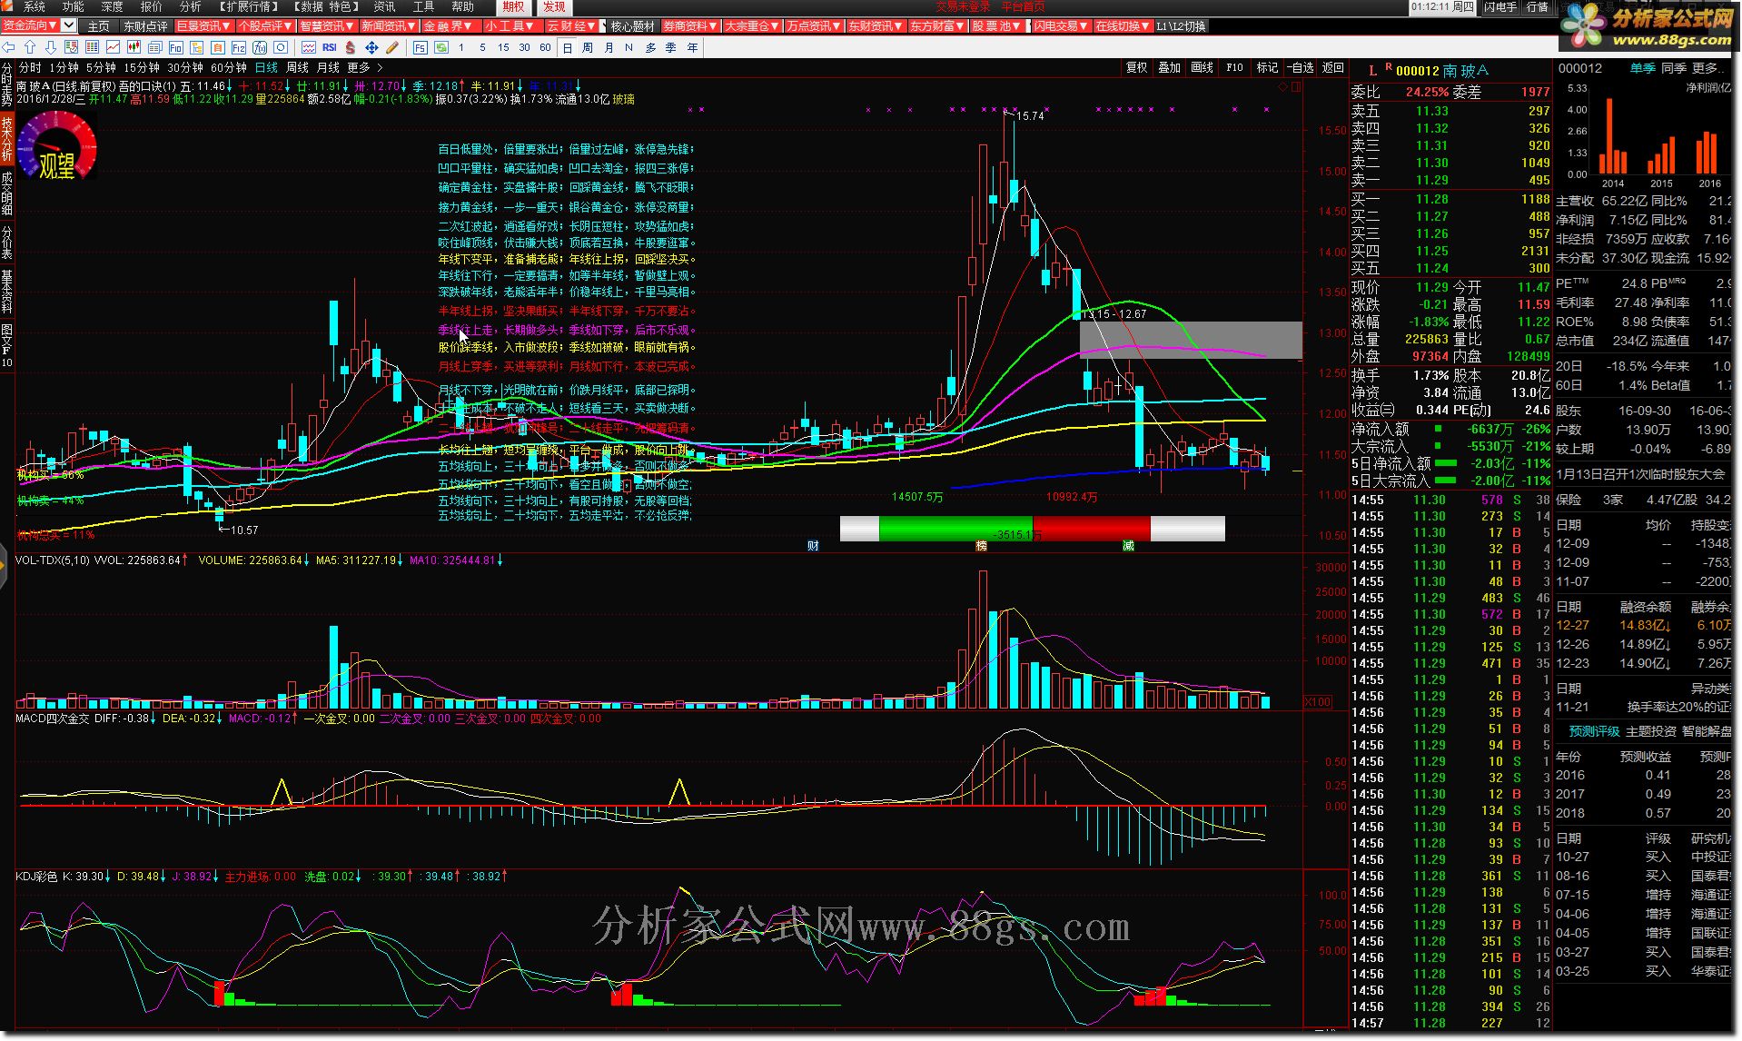Click the red dollar sign icon
The height and width of the screenshot is (1041, 1742).
click(x=351, y=47)
